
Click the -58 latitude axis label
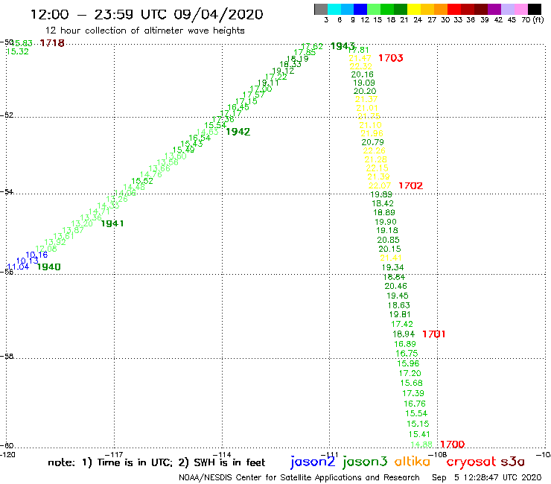pos(7,357)
